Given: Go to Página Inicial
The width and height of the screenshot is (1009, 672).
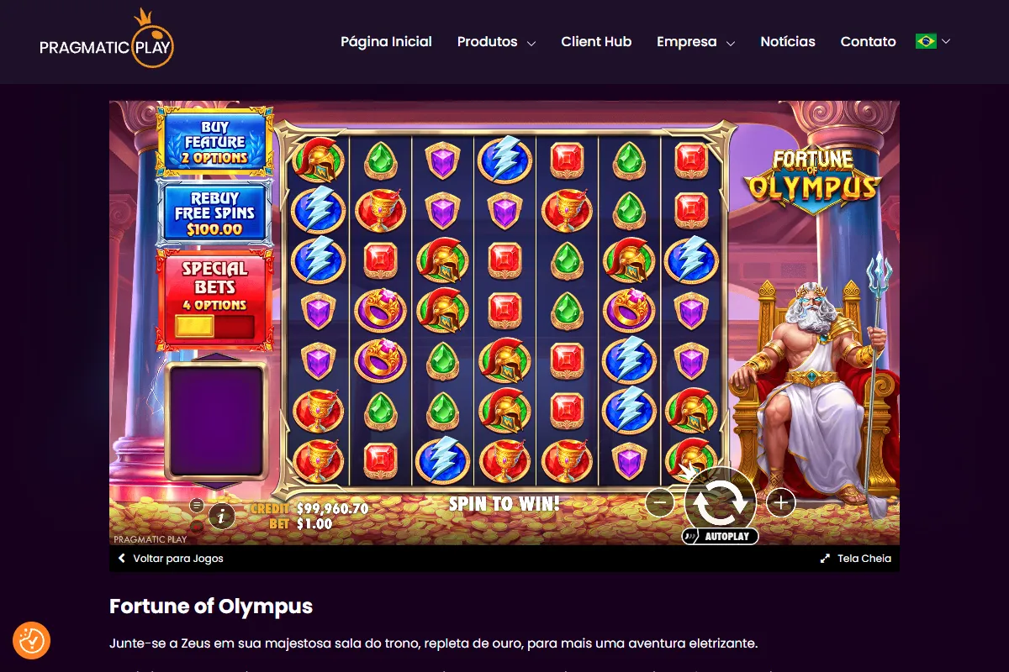Looking at the screenshot, I should (386, 41).
